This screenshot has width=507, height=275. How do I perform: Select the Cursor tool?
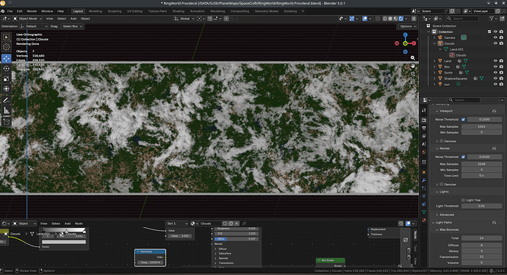(6, 47)
